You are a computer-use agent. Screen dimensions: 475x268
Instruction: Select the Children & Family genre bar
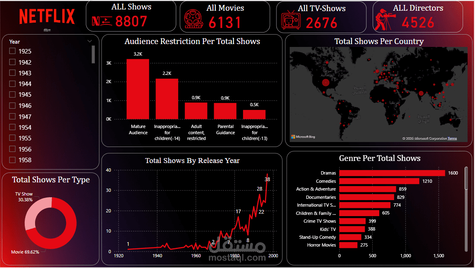359,213
